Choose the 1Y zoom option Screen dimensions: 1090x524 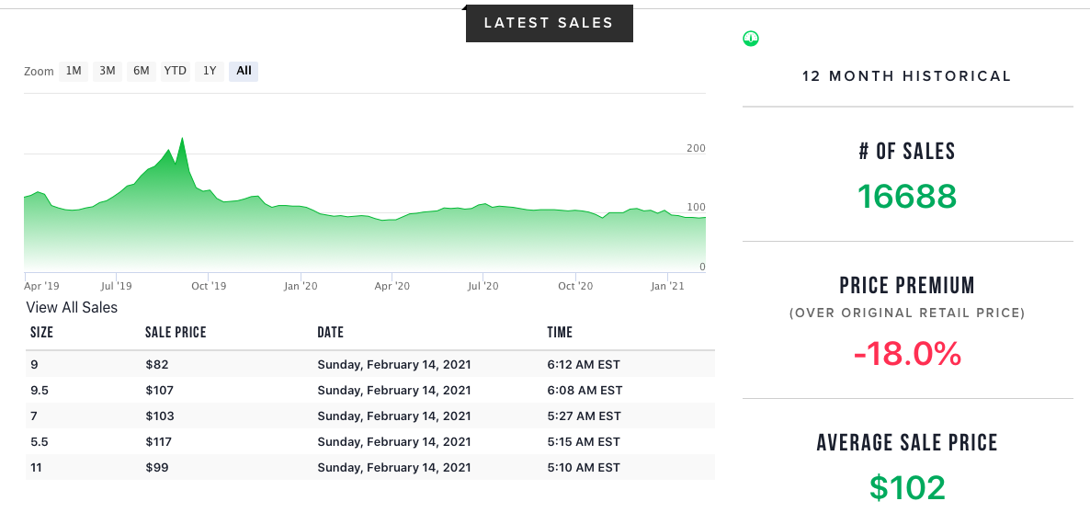pyautogui.click(x=210, y=71)
